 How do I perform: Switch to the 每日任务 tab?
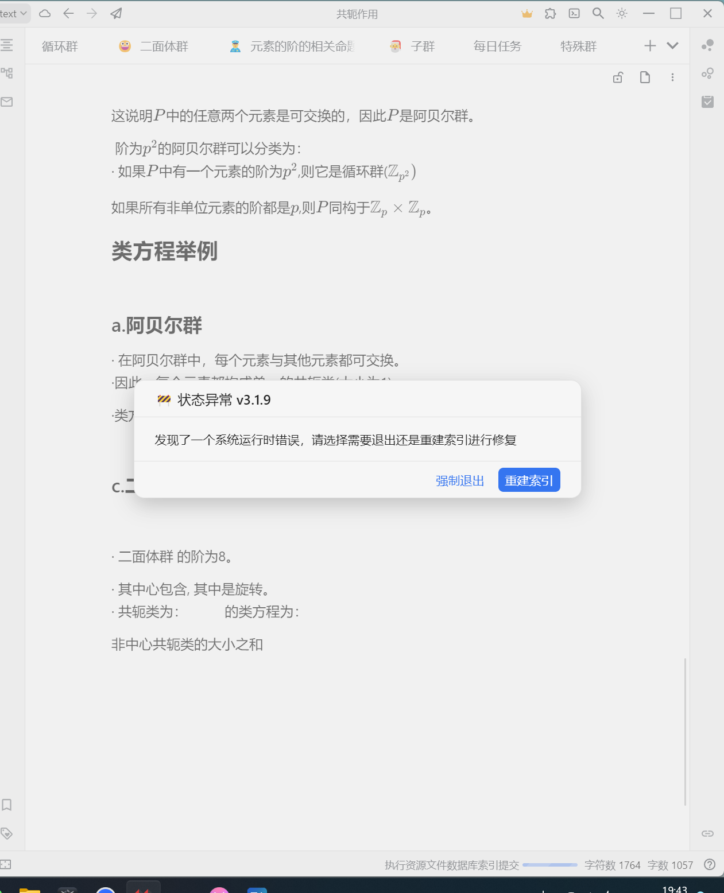coord(497,46)
